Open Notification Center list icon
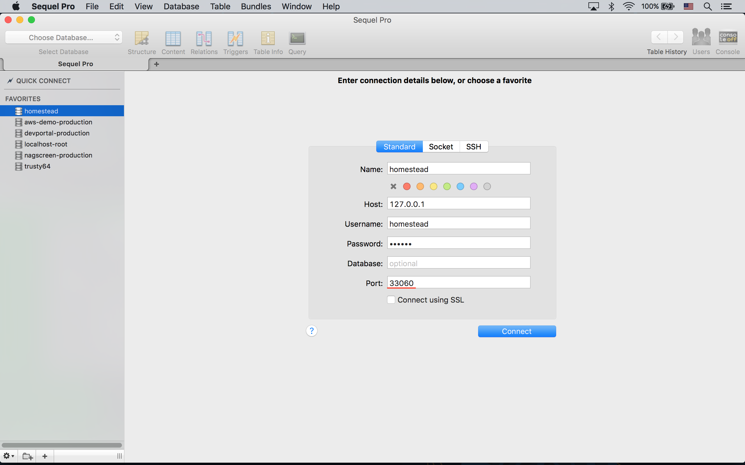745x465 pixels. [726, 6]
